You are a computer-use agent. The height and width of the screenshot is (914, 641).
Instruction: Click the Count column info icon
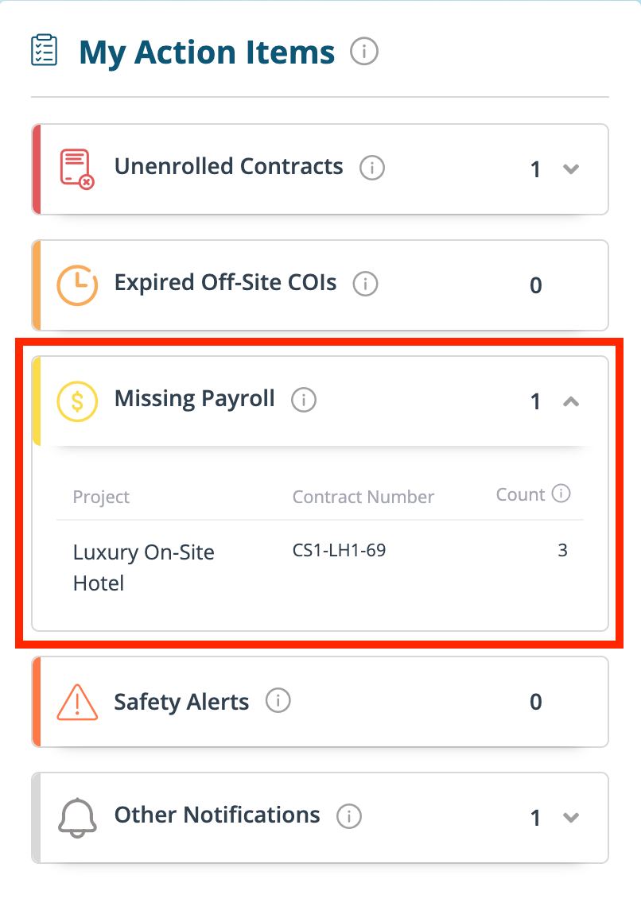[x=561, y=494]
